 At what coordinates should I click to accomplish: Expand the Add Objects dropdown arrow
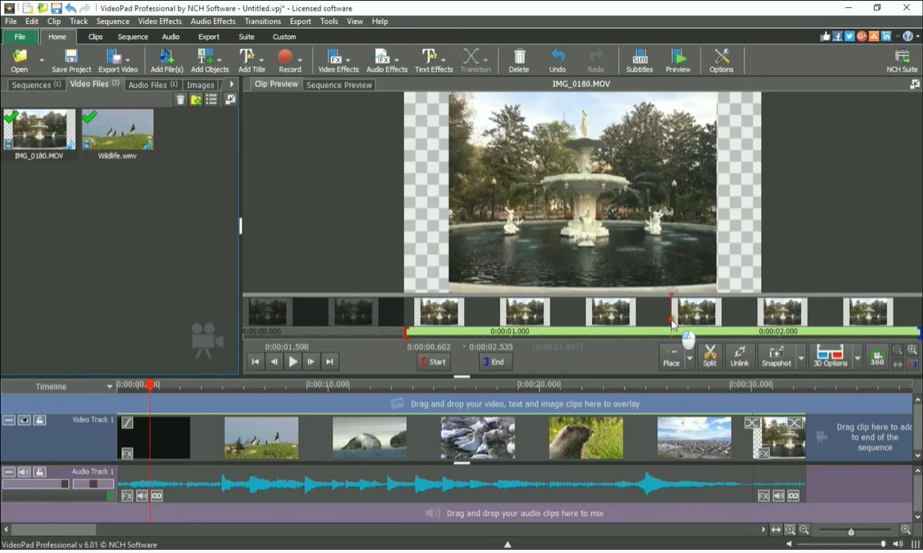[x=220, y=59]
